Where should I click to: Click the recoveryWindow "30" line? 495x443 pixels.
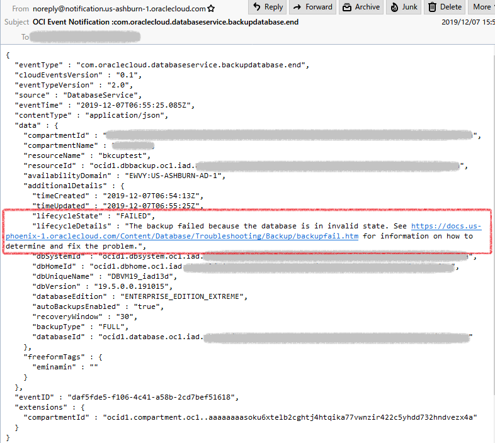click(x=84, y=317)
